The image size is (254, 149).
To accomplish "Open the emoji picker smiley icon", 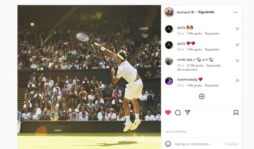I will point(168,144).
